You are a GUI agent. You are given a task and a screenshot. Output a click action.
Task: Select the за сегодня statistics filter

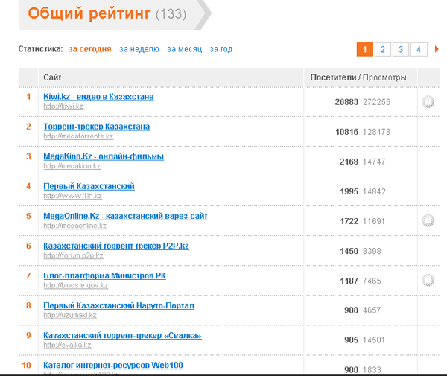90,49
